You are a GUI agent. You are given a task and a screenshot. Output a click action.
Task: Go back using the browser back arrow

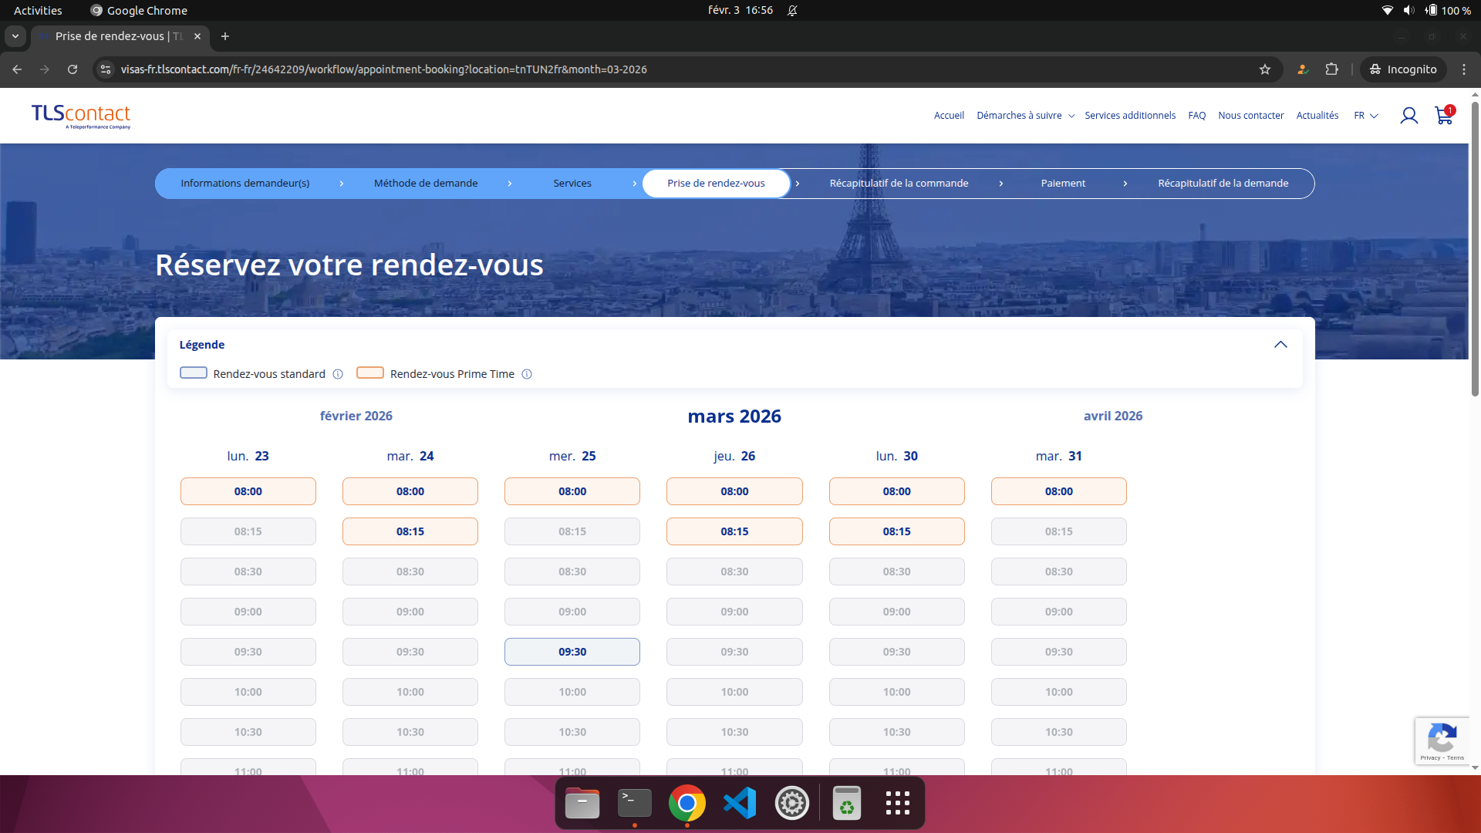[17, 69]
